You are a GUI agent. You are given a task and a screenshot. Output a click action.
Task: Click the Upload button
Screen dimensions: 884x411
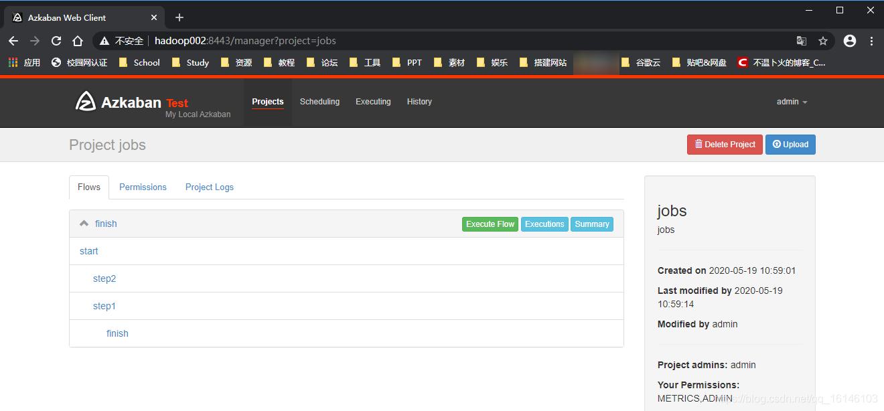[x=790, y=145]
